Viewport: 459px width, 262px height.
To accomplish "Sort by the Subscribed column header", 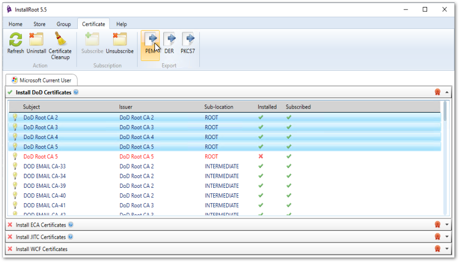I will (x=299, y=107).
